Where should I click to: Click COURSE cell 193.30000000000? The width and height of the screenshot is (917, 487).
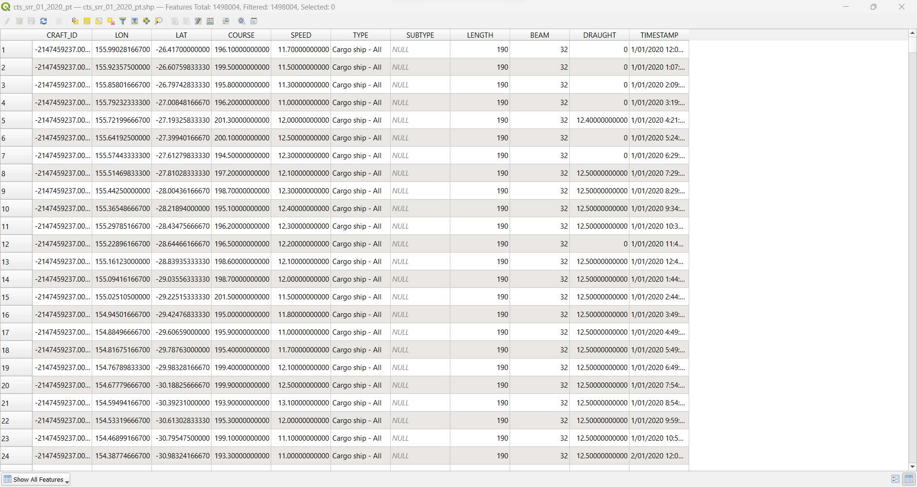click(241, 456)
